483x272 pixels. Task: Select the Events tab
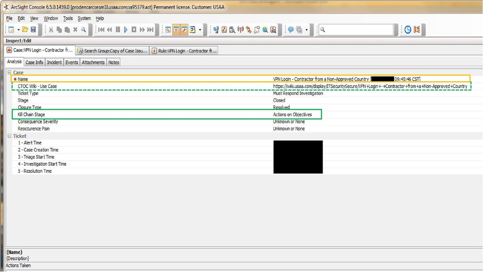pyautogui.click(x=72, y=62)
